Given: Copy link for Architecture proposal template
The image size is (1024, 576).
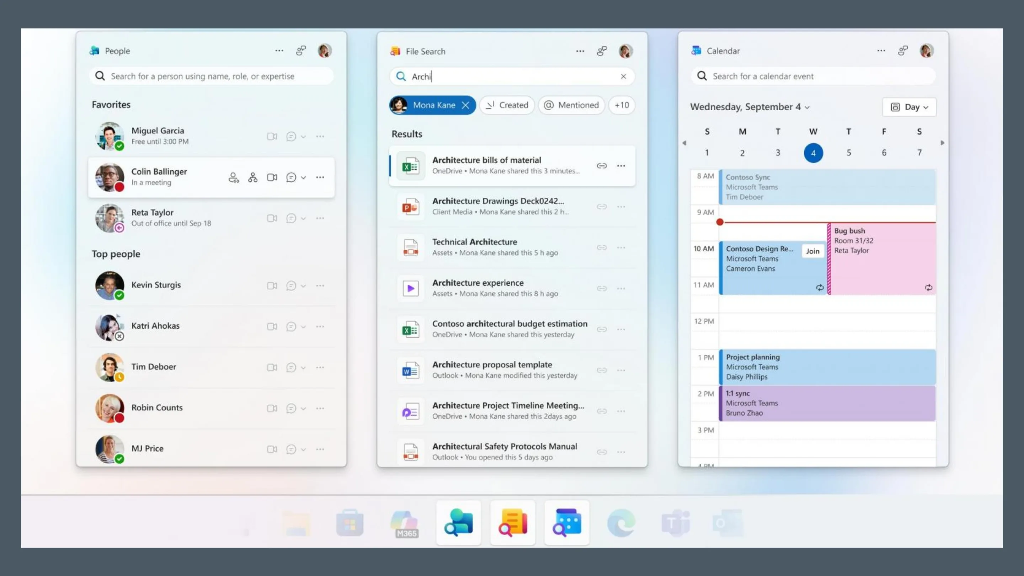Looking at the screenshot, I should tap(602, 370).
